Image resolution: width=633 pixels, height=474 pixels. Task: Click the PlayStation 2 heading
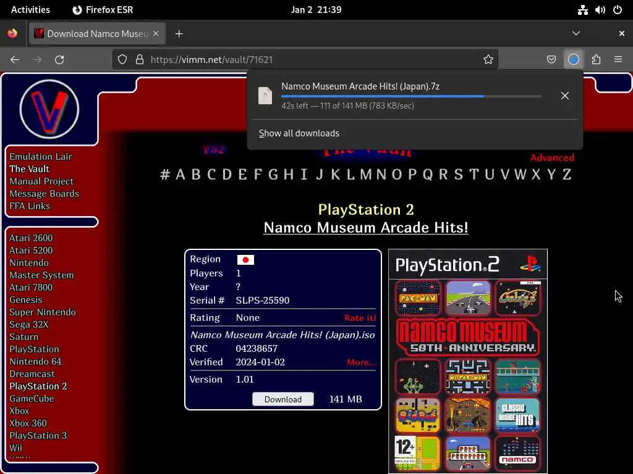coord(366,210)
